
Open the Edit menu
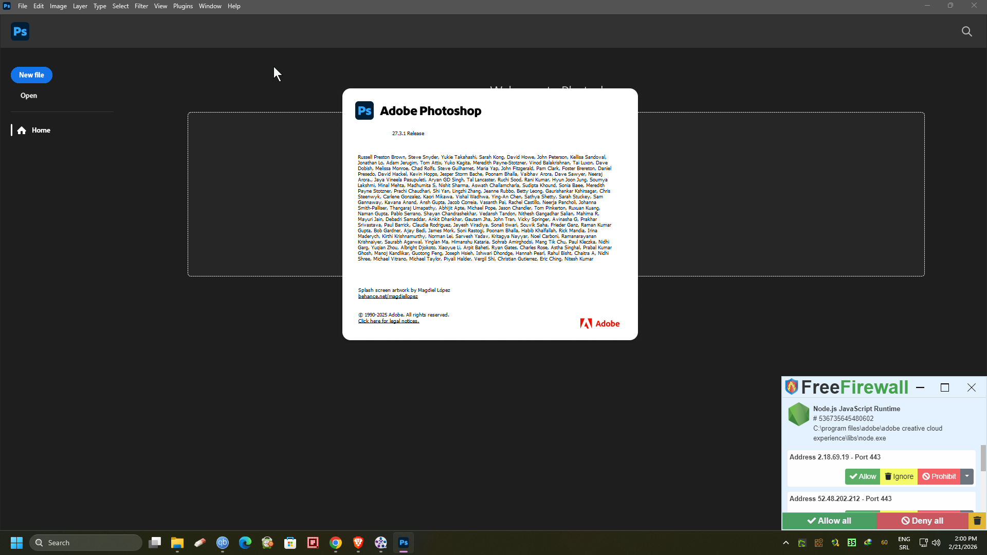39,6
